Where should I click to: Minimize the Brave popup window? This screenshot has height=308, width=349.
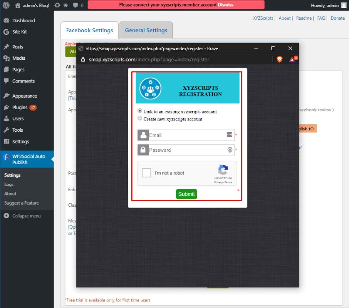[x=256, y=48]
